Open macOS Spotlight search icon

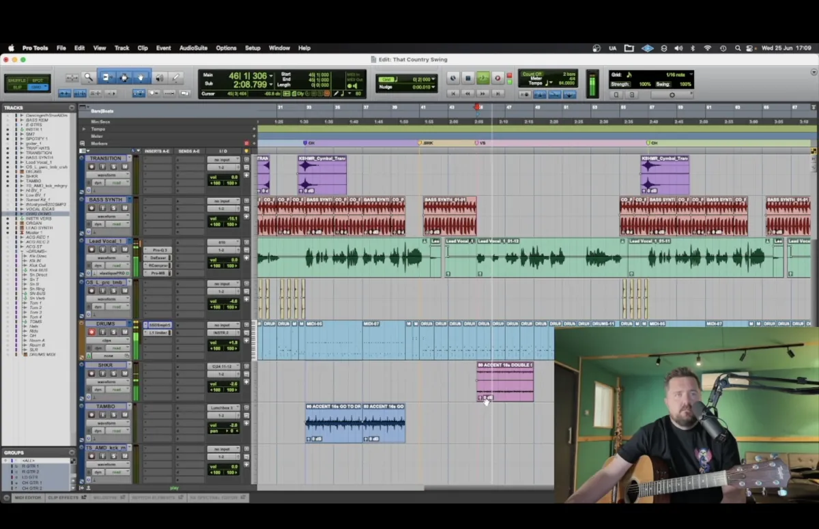pos(738,48)
